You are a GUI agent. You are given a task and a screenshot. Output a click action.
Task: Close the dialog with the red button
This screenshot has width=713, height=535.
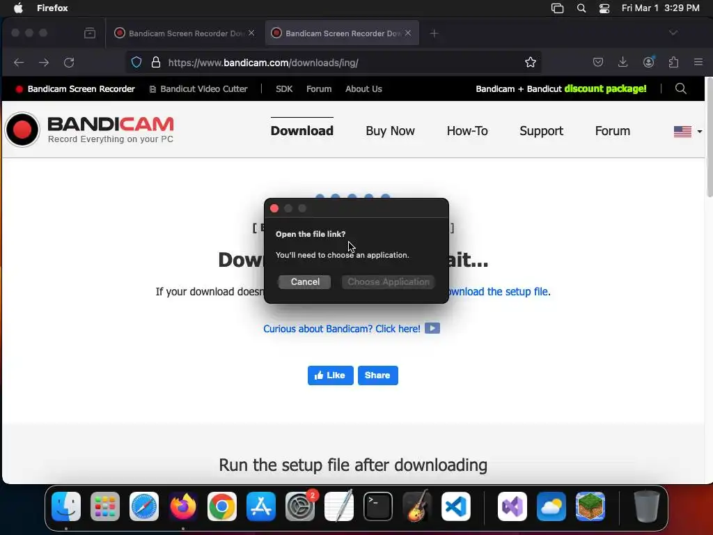274,208
